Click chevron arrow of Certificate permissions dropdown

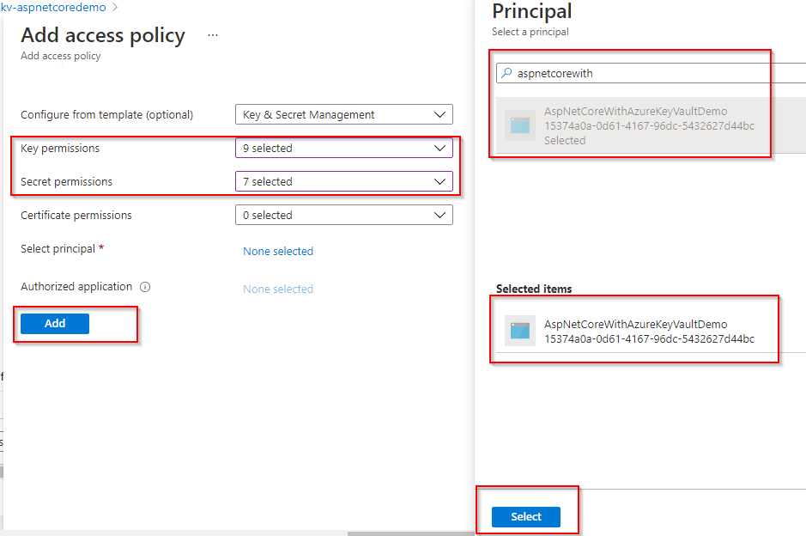click(440, 215)
